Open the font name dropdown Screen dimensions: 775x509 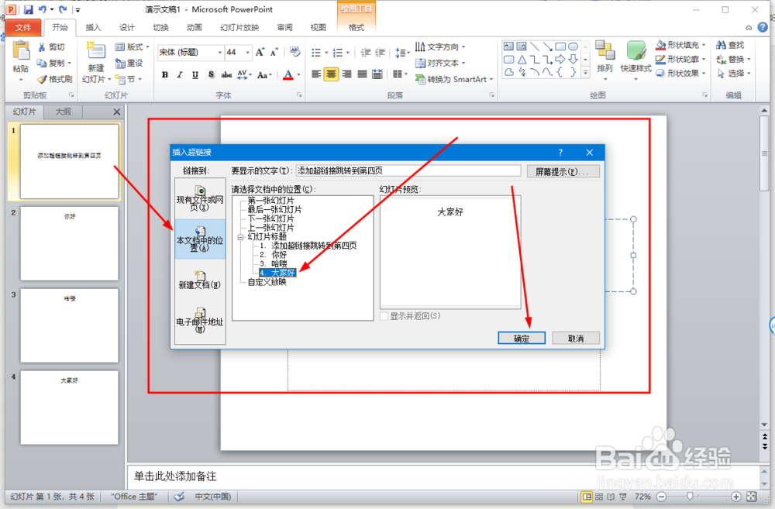click(x=220, y=52)
